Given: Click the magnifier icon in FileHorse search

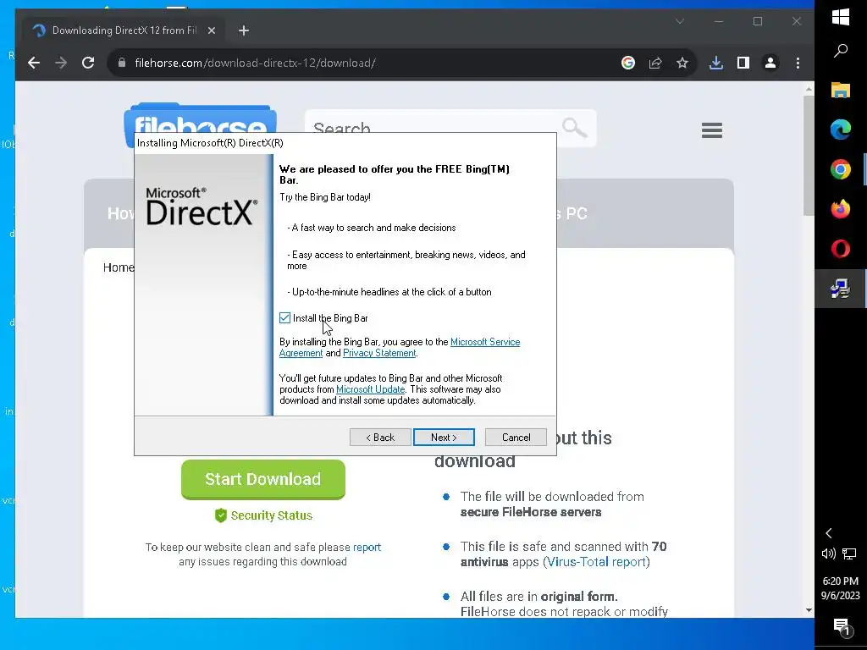Looking at the screenshot, I should point(574,128).
